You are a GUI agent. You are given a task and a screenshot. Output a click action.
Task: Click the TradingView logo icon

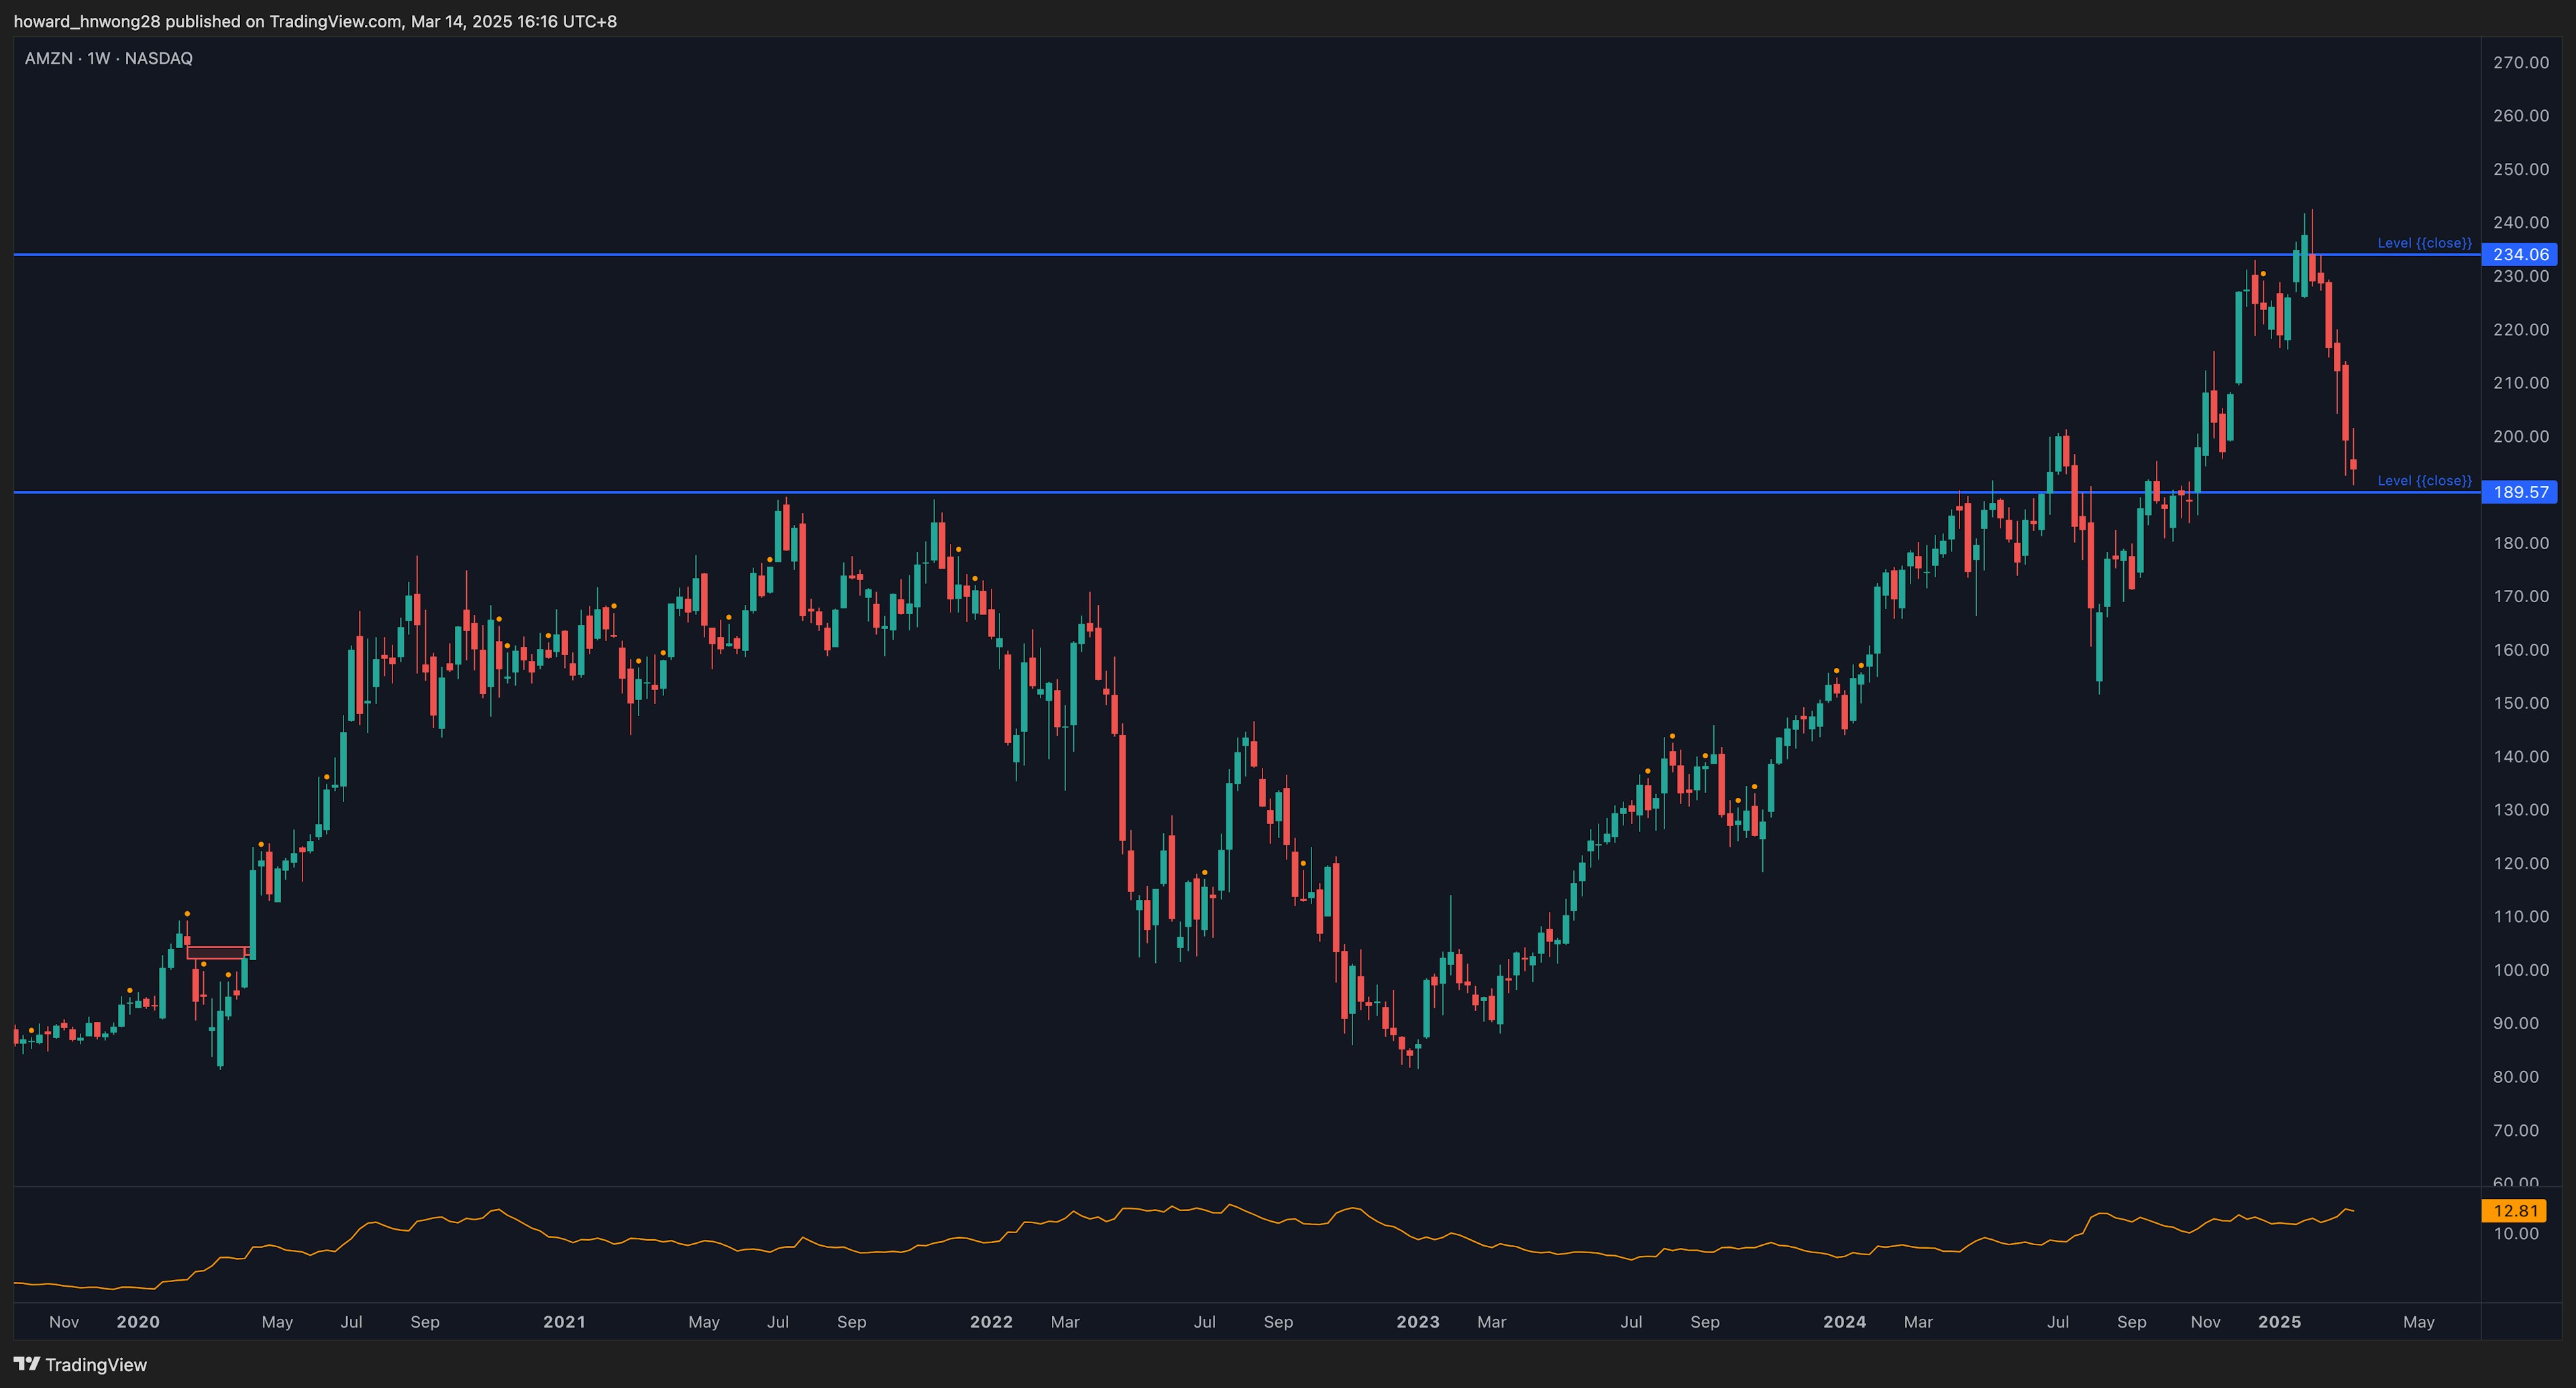coord(27,1364)
